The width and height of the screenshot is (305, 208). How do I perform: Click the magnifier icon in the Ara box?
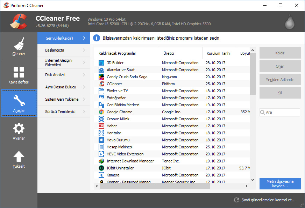(263, 112)
